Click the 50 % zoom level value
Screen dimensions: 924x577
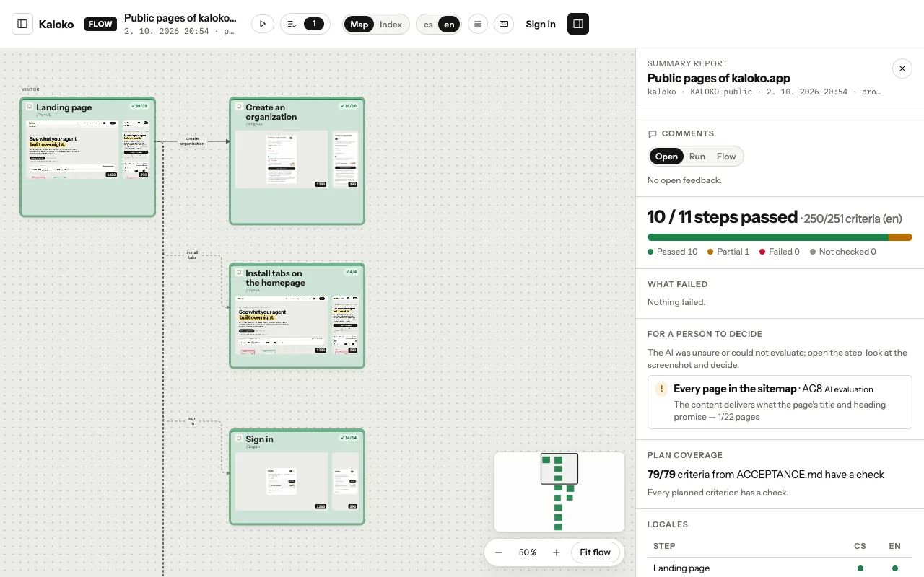(x=528, y=552)
